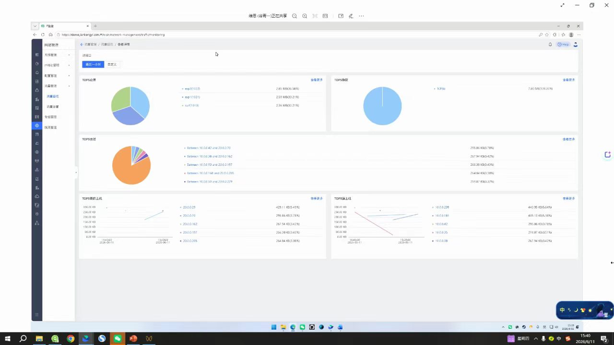The height and width of the screenshot is (345, 614).
Task: Click 查看更多 in the TOP5应用 card
Action: click(x=317, y=80)
